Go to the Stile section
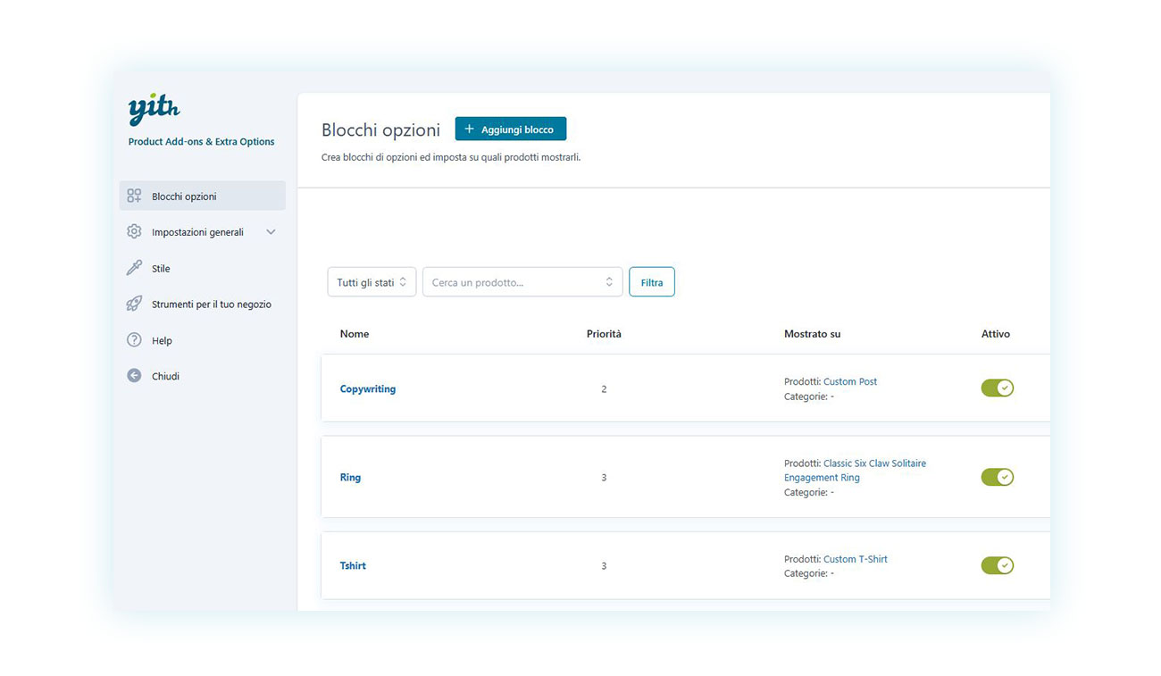This screenshot has width=1161, height=676. click(203, 268)
